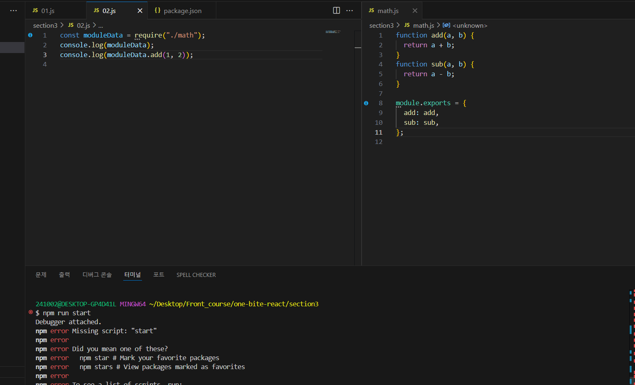635x385 pixels.
Task: Open left editor group more actions menu
Action: pos(349,11)
